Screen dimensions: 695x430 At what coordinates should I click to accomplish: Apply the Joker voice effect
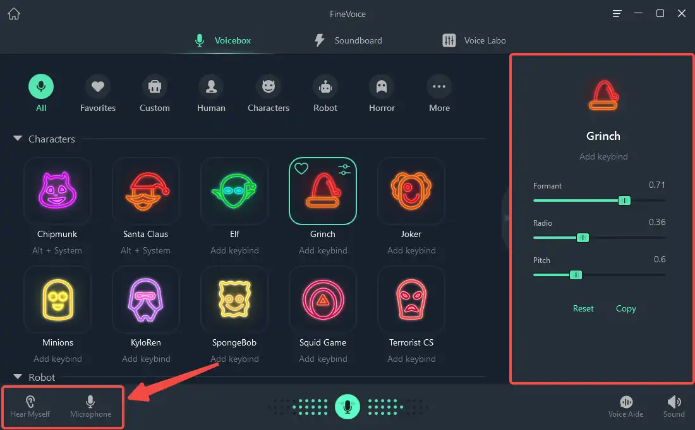pyautogui.click(x=411, y=191)
